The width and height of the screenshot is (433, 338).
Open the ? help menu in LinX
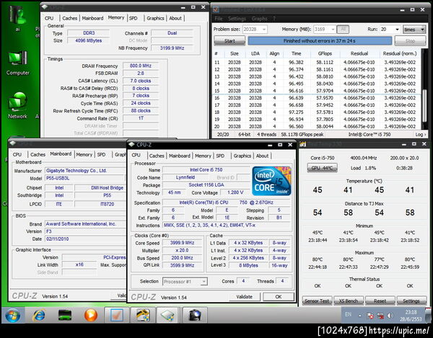274,19
